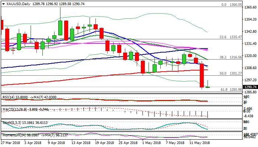Click the 1365.00 price axis label
258x147 pixels.
click(250, 8)
